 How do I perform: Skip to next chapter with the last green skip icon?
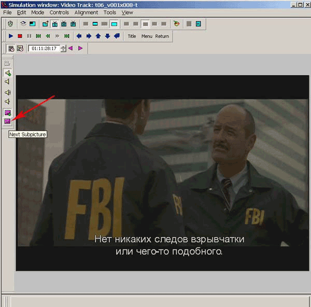pos(67,36)
